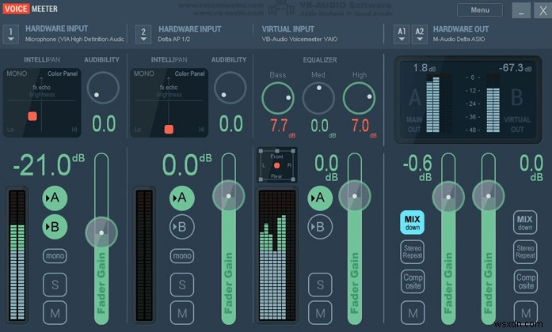
Task: Click the Med equalizer knob
Action: coord(318,98)
